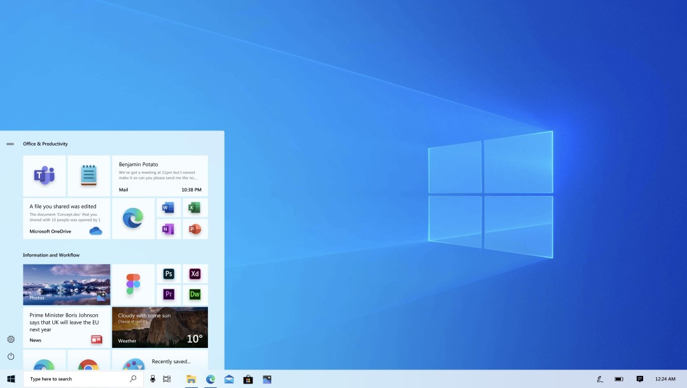Click the Information and Workflow group header
The image size is (687, 388).
point(52,255)
